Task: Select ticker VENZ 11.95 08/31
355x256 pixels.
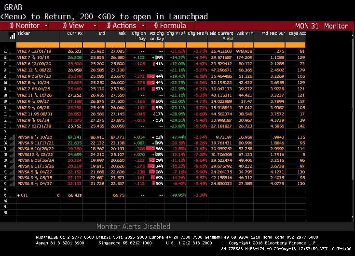Action: [35, 114]
